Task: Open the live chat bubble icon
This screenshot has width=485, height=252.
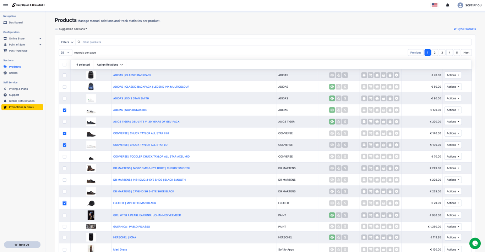Action: click(x=475, y=243)
